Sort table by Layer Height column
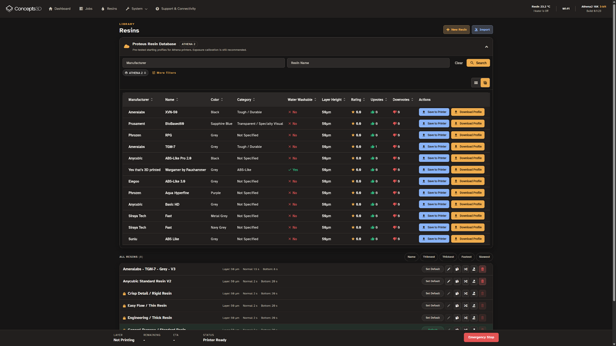Image resolution: width=616 pixels, height=346 pixels. point(334,99)
